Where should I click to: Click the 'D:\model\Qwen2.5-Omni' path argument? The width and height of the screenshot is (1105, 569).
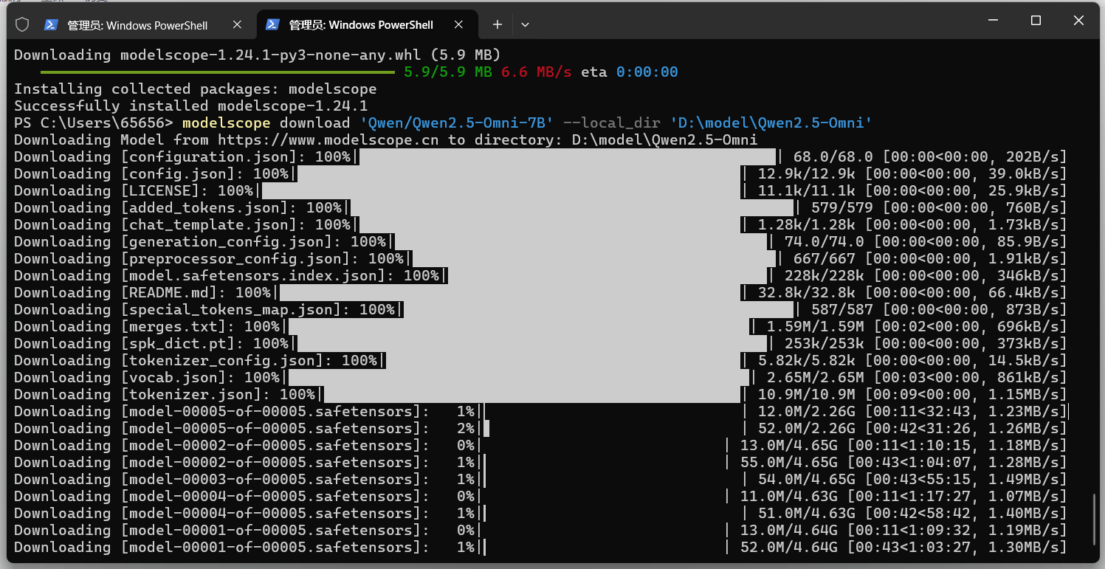pyautogui.click(x=771, y=123)
